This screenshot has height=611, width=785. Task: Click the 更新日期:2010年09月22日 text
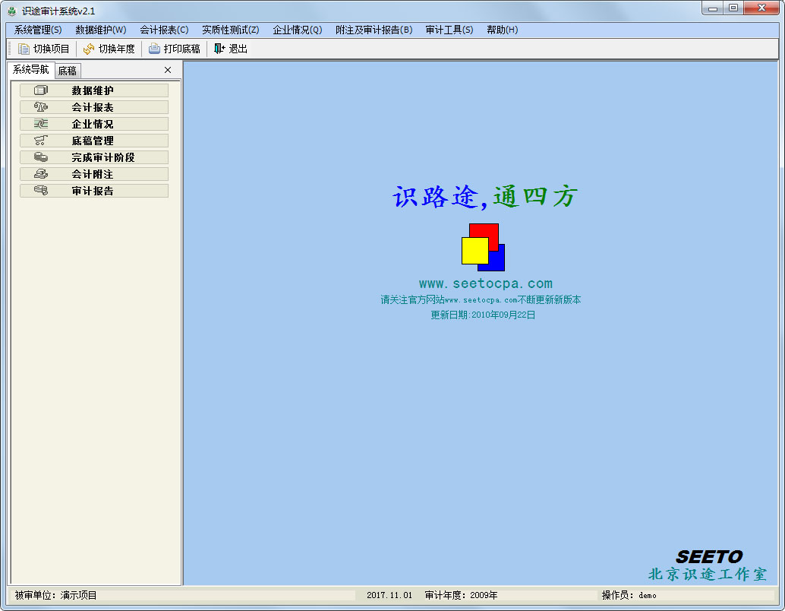483,315
